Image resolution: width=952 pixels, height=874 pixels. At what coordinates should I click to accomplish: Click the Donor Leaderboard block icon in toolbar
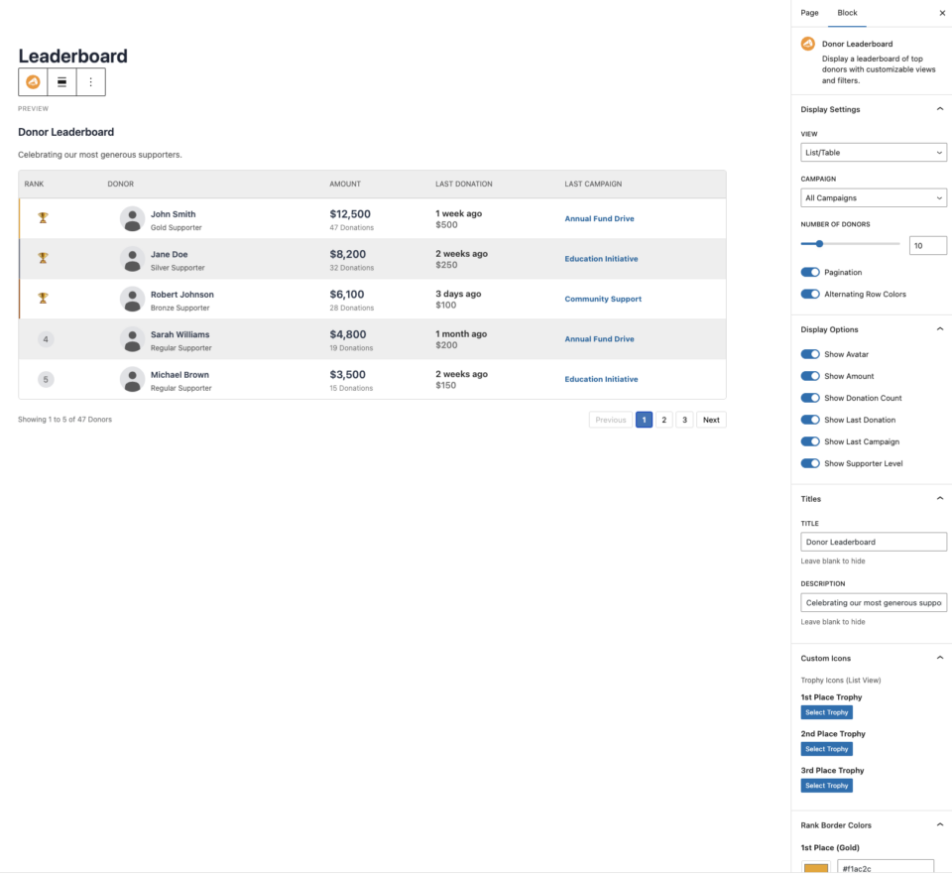point(33,82)
